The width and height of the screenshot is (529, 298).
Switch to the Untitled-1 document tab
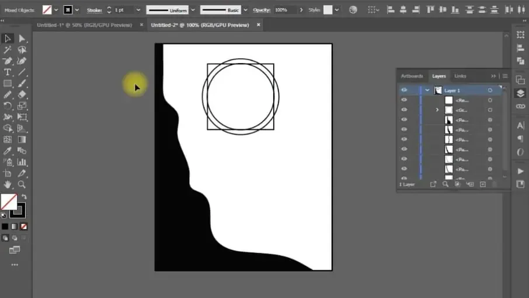(x=83, y=25)
